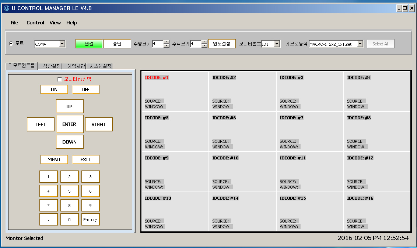
Task: Expand the MACRO-1 2x2_1x1.set dropdown
Action: click(x=360, y=44)
